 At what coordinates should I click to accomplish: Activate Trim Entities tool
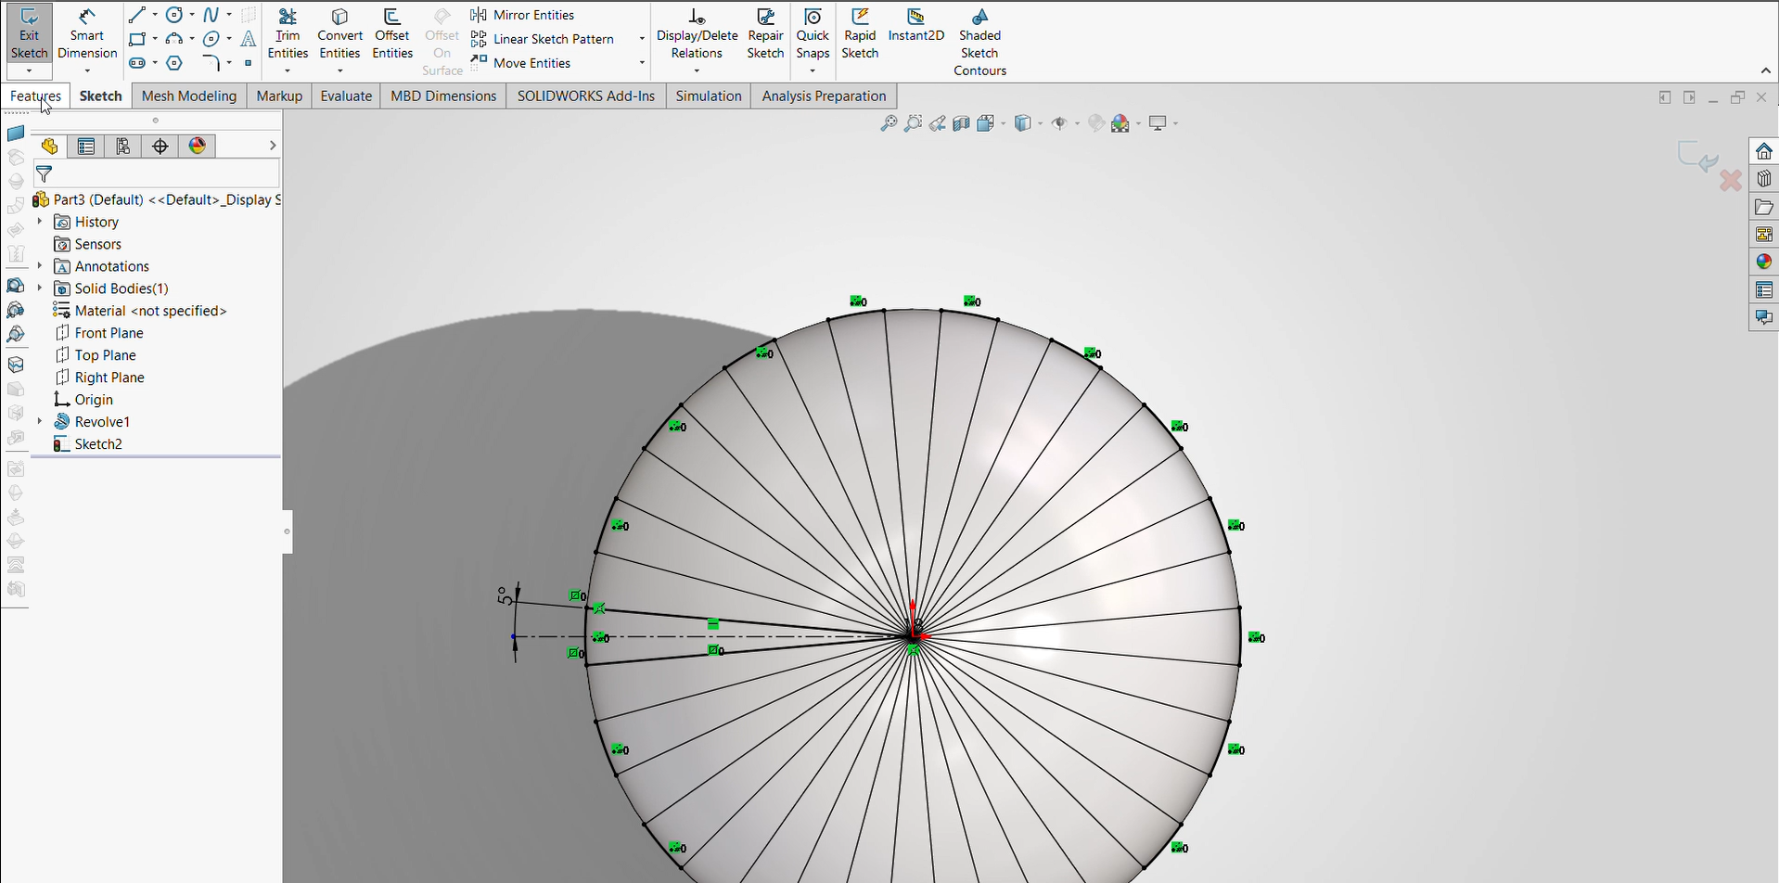tap(288, 33)
